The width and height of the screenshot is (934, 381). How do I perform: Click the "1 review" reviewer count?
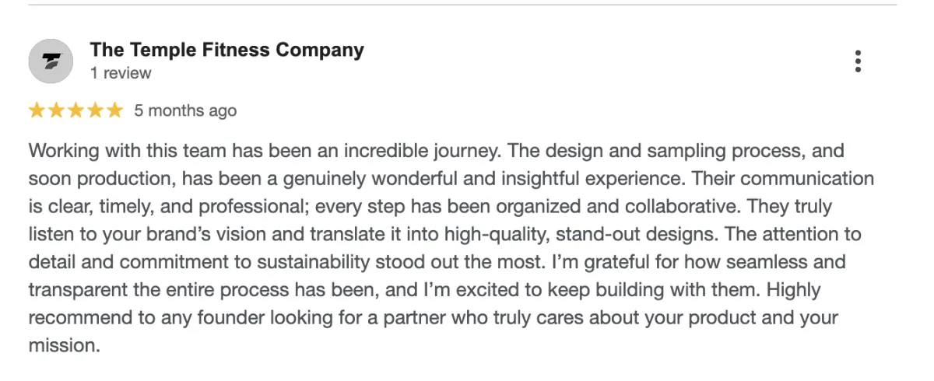click(x=121, y=74)
